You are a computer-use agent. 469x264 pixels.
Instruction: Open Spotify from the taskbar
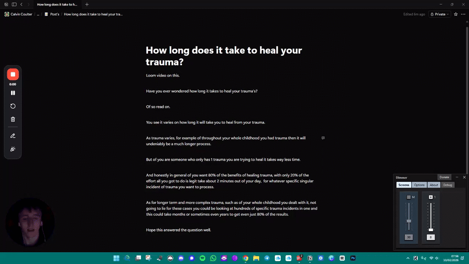202,258
